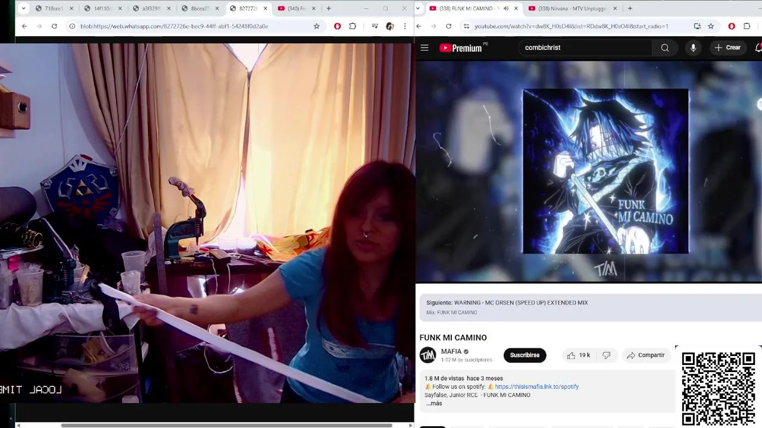Open the MAFIA channel avatar
Viewport: 762px width, 428px height.
point(427,355)
